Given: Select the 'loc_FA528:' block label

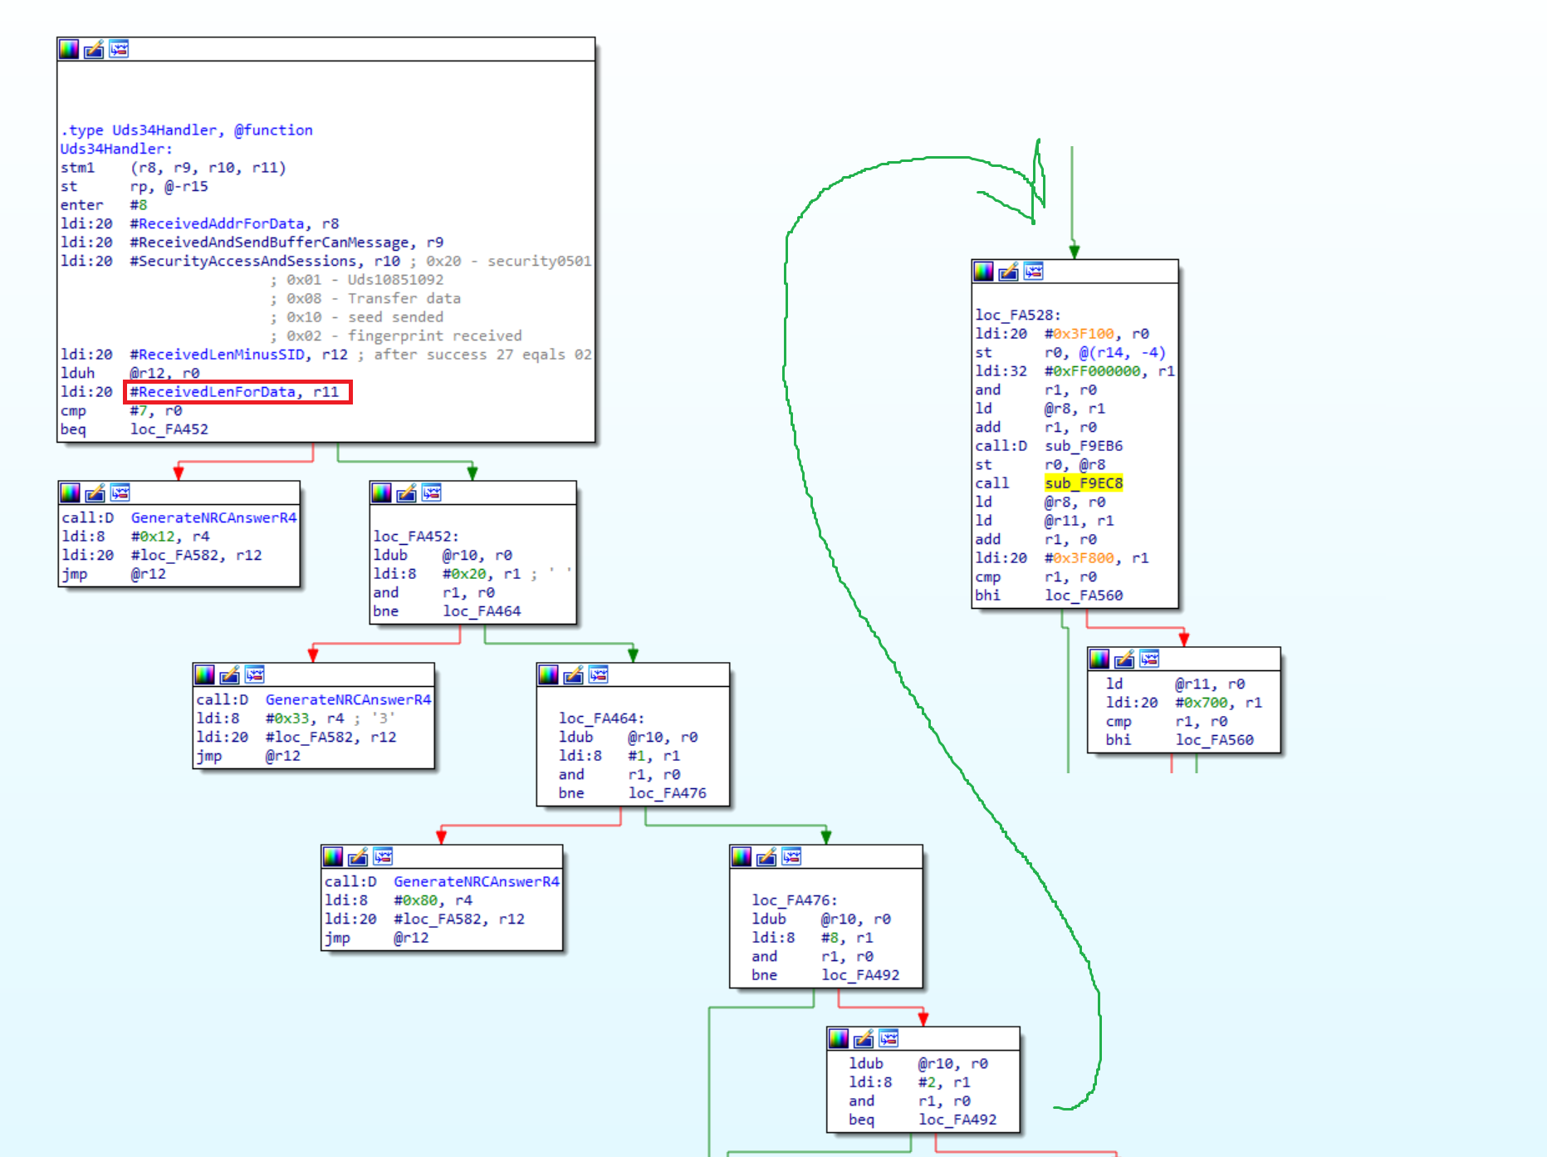Looking at the screenshot, I should tap(1018, 315).
